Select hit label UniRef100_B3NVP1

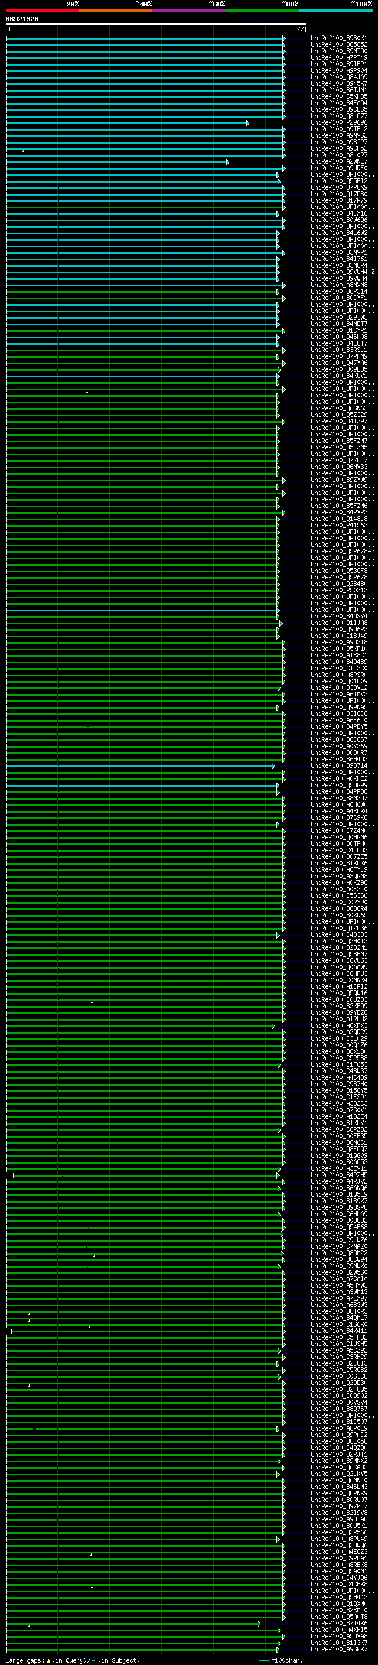click(339, 252)
